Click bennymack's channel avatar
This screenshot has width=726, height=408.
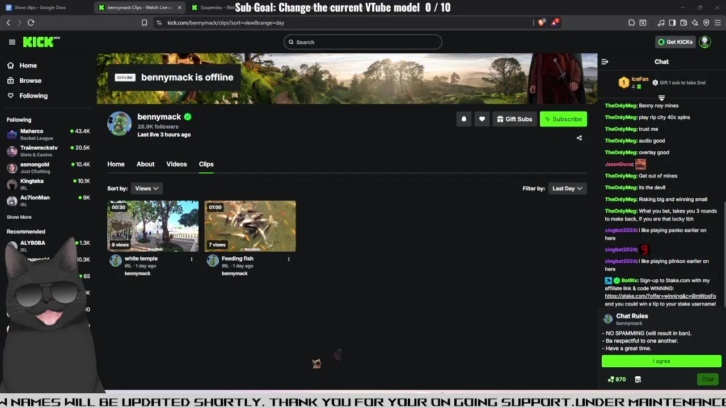[120, 124]
